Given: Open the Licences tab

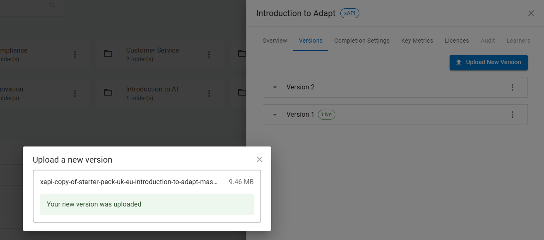Looking at the screenshot, I should pyautogui.click(x=457, y=41).
